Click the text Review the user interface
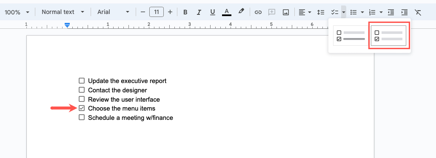Viewport: 436px width, 158px height. point(124,100)
